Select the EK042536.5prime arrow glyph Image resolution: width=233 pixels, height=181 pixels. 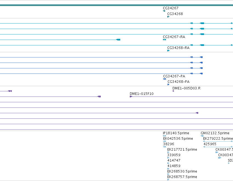click(x=165, y=141)
